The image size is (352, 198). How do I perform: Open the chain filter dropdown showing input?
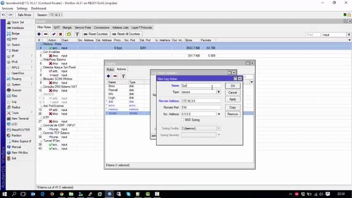tap(349, 35)
